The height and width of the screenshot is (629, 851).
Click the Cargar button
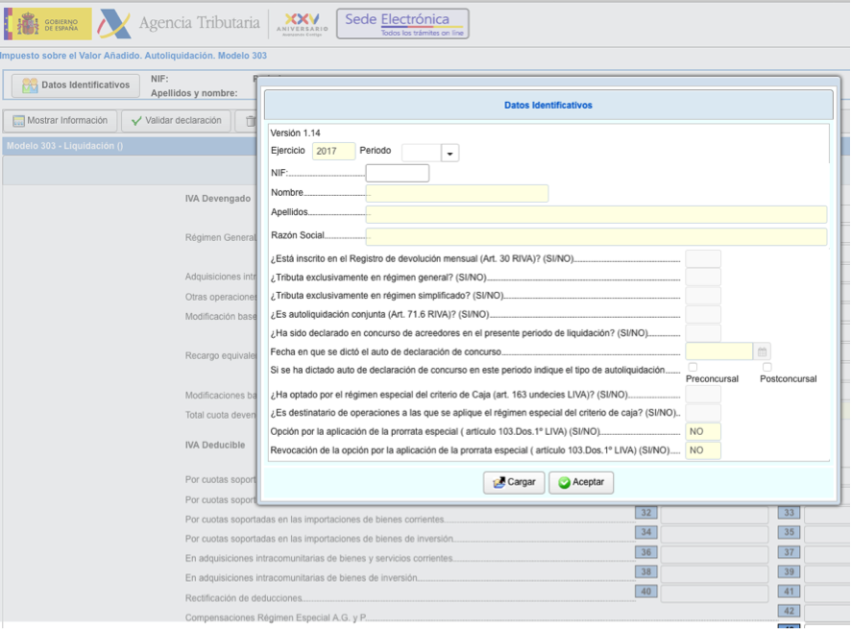tap(514, 482)
